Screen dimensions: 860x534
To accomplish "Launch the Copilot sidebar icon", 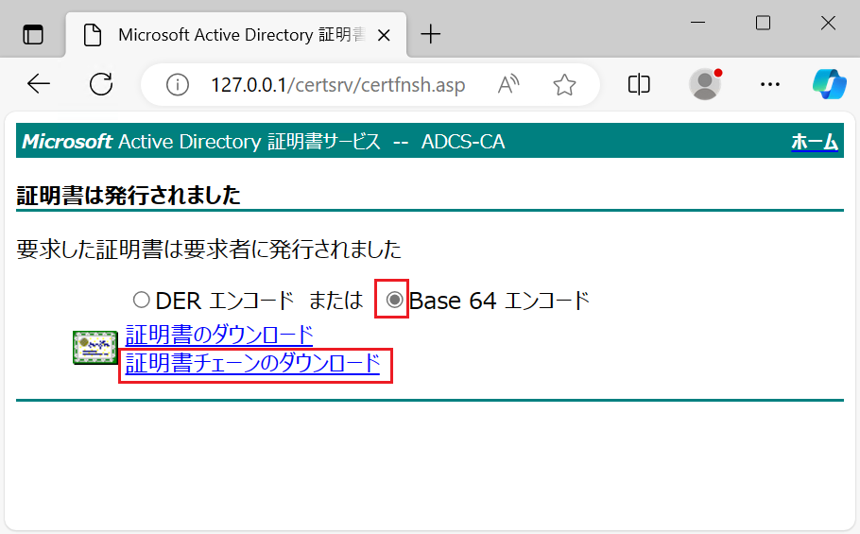I will click(830, 84).
